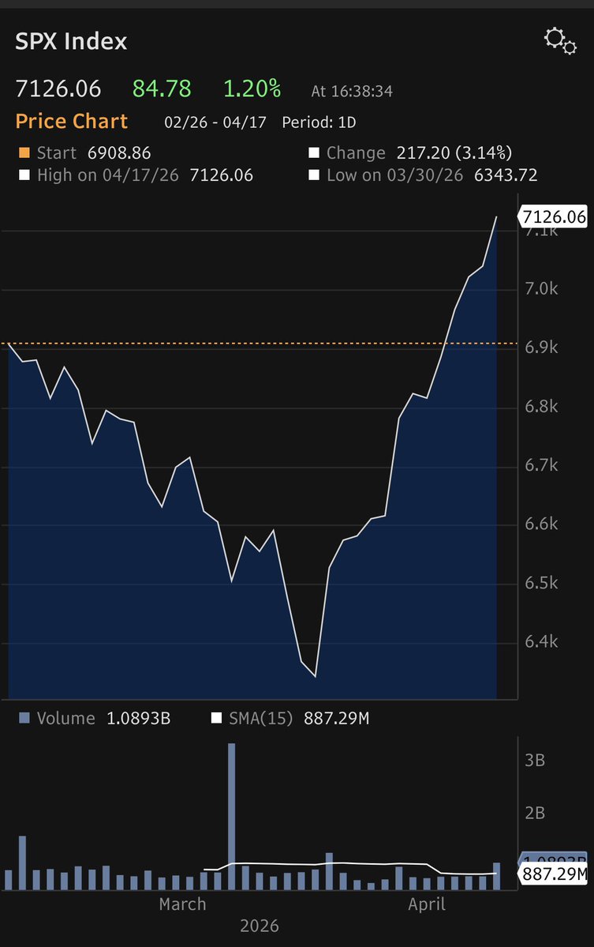Tap the 7126.06 price flag on axis

coord(553,216)
